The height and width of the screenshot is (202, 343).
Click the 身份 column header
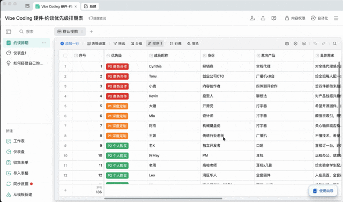point(227,56)
